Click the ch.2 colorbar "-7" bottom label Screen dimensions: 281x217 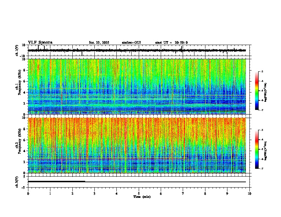tap(262, 169)
